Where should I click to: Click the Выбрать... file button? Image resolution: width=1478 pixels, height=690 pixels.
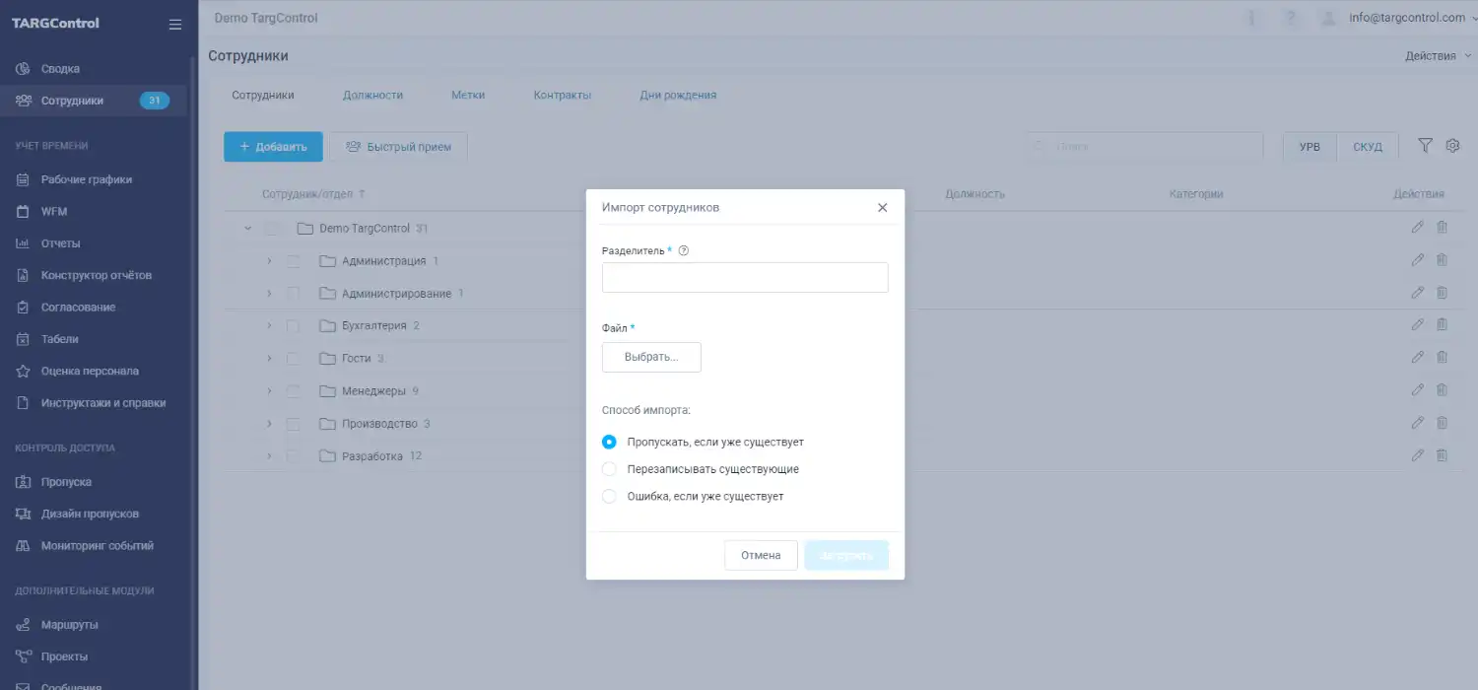click(651, 357)
